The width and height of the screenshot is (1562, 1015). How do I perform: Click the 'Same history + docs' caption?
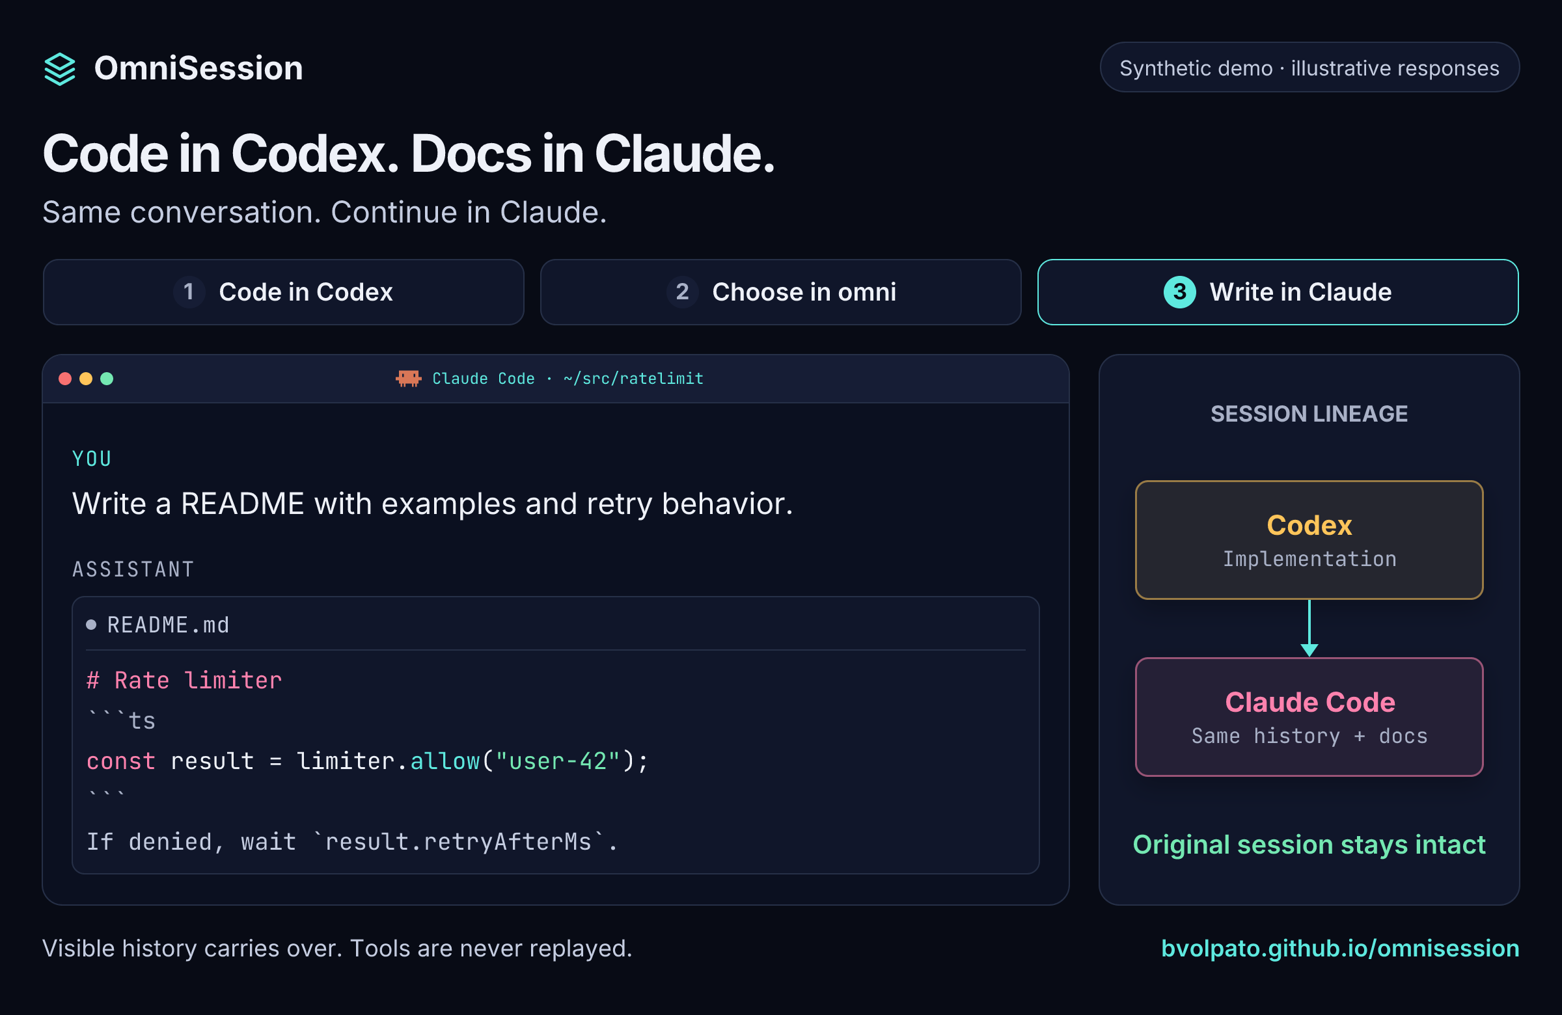(1309, 736)
